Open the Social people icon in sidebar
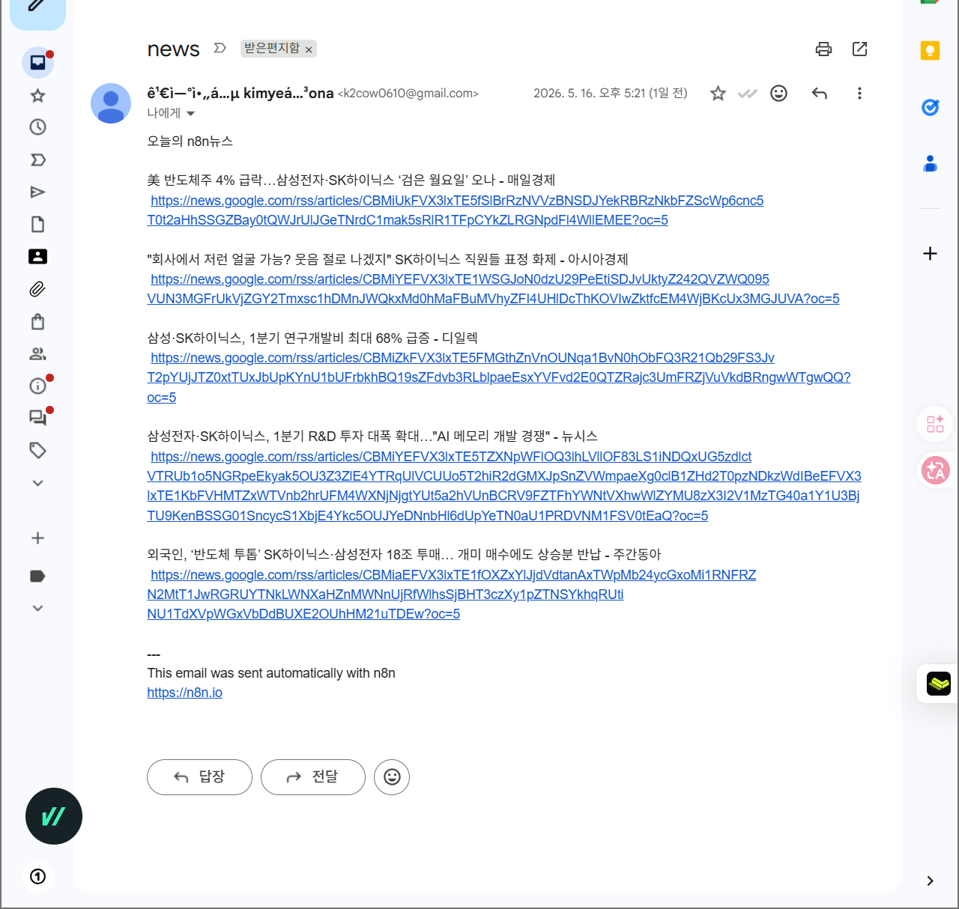The width and height of the screenshot is (959, 909). (38, 354)
